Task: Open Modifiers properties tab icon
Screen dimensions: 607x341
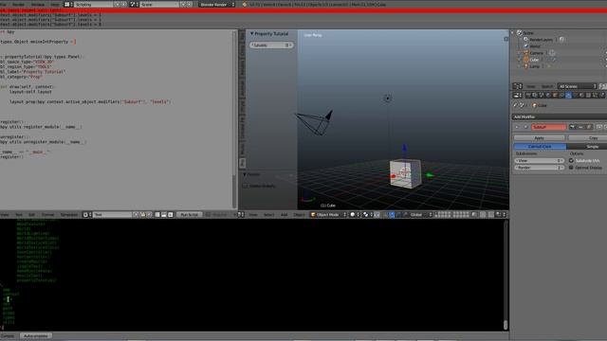Action: click(x=569, y=95)
